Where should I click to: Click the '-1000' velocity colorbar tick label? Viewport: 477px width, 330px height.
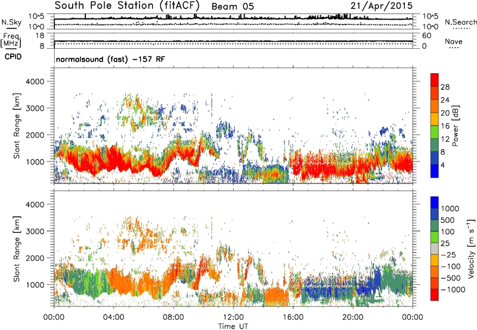[453, 289]
